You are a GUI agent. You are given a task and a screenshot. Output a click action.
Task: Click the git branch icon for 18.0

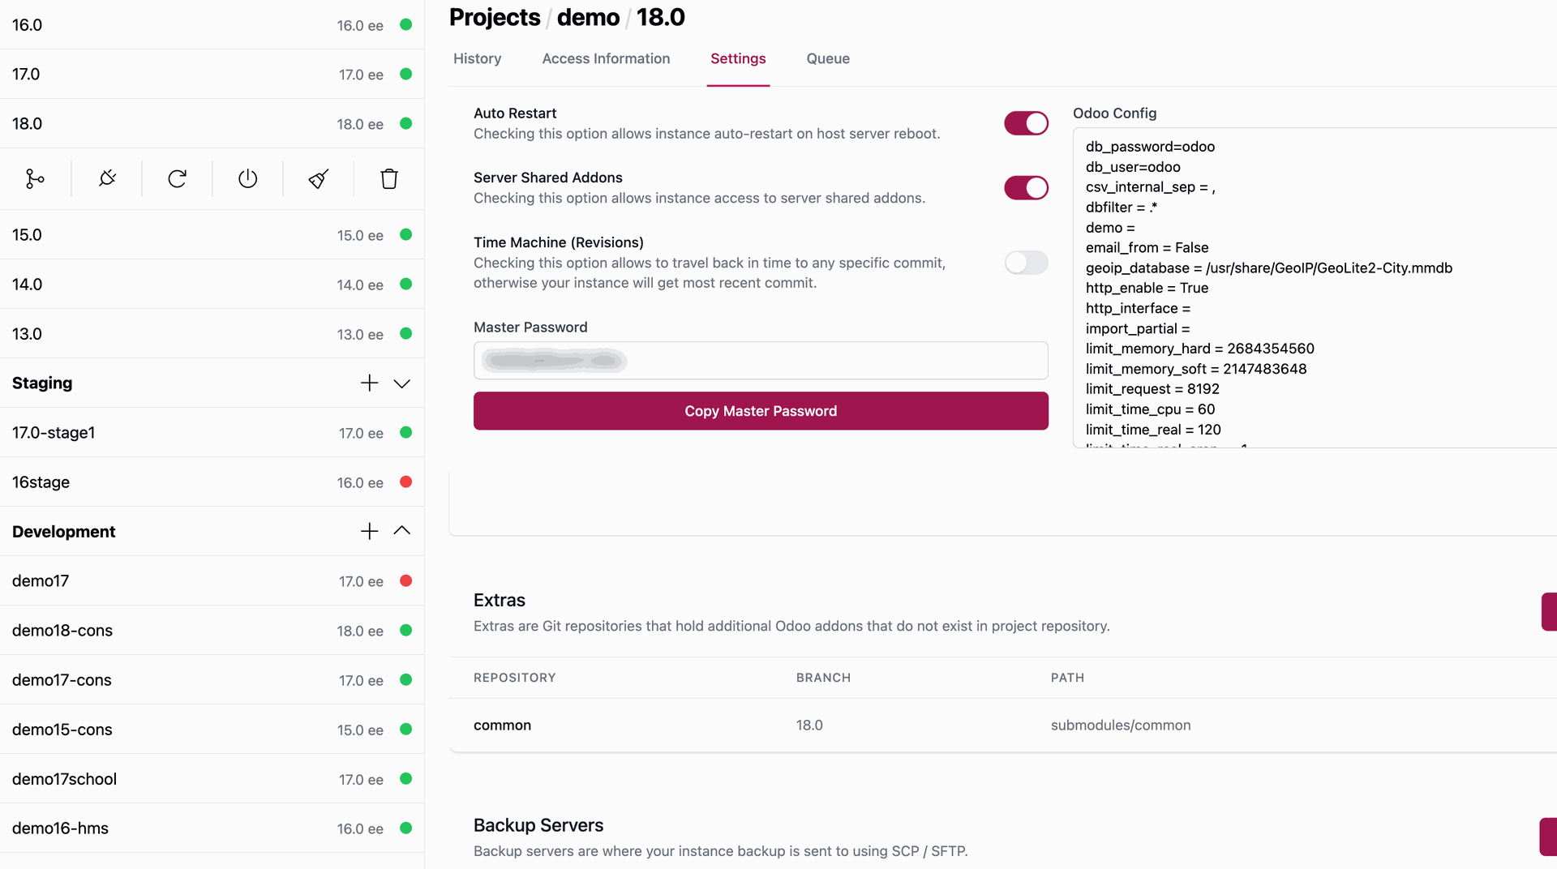[x=35, y=178]
